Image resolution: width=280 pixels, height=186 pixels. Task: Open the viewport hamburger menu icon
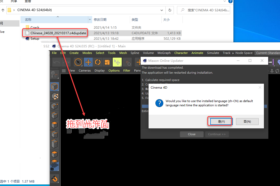pyautogui.click(x=64, y=71)
